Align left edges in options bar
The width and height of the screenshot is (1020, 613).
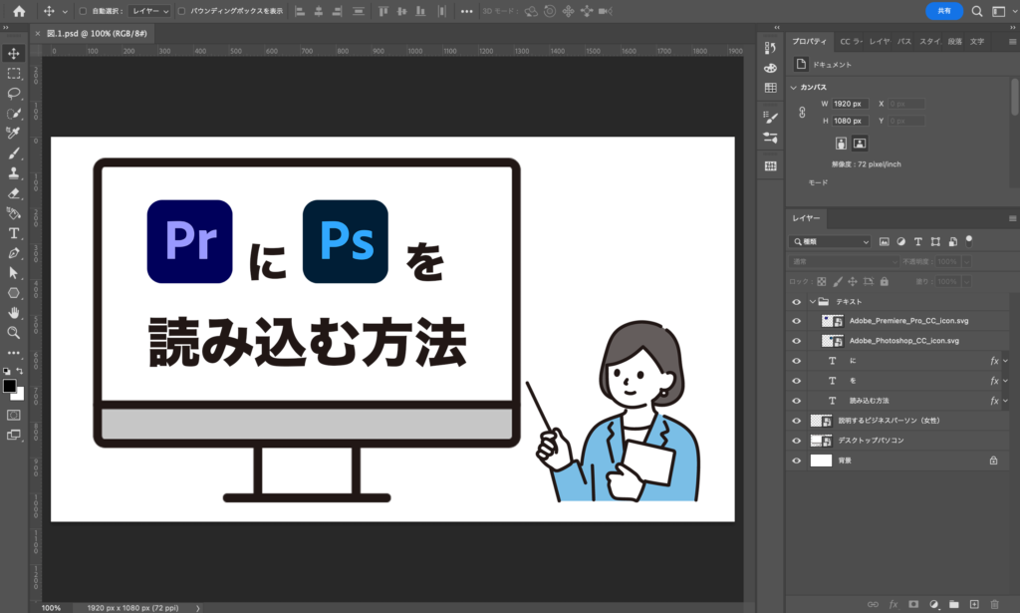tap(300, 11)
